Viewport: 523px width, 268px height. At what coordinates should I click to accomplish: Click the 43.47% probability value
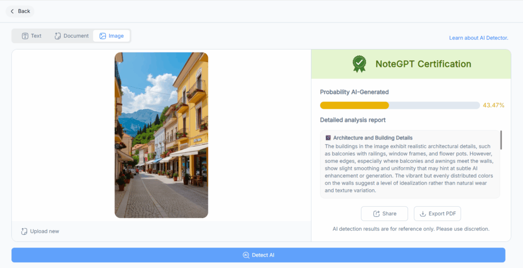coord(493,105)
